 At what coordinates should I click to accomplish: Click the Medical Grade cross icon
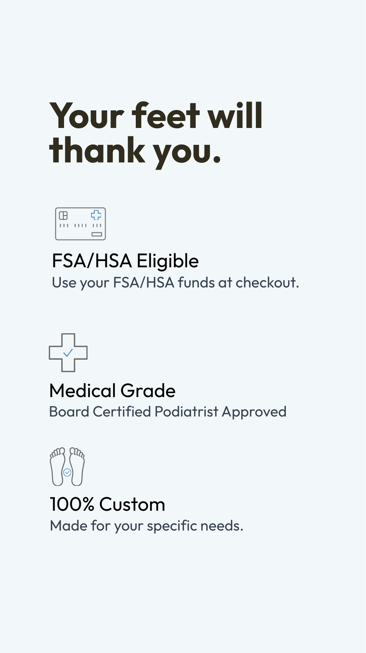pyautogui.click(x=68, y=352)
